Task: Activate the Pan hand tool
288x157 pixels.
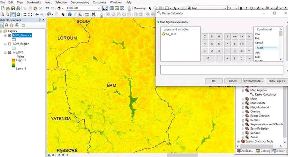Action: coord(13,14)
